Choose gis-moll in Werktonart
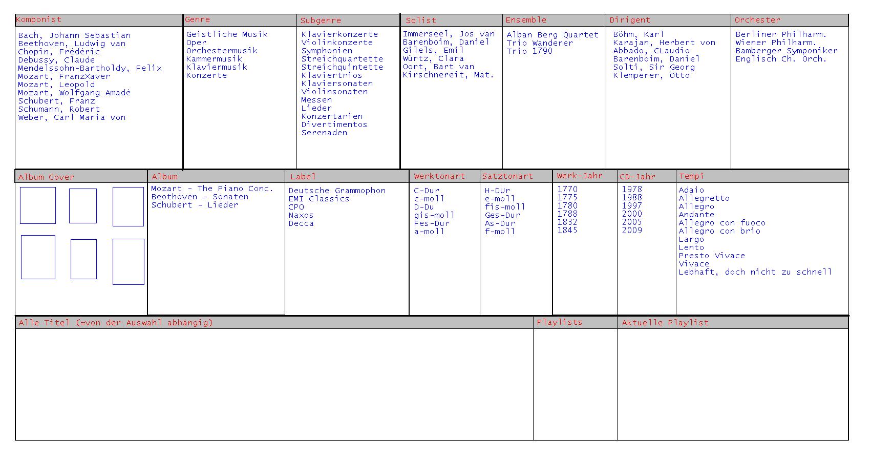Image resolution: width=872 pixels, height=458 pixels. pos(434,215)
